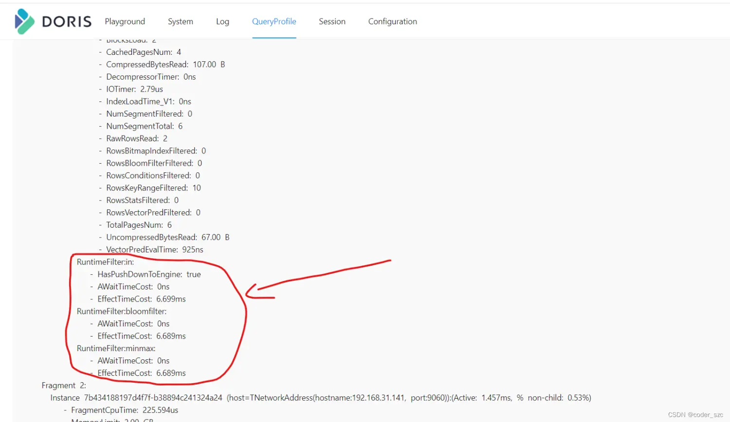This screenshot has width=730, height=422.
Task: Open the Playground tab
Action: point(125,21)
